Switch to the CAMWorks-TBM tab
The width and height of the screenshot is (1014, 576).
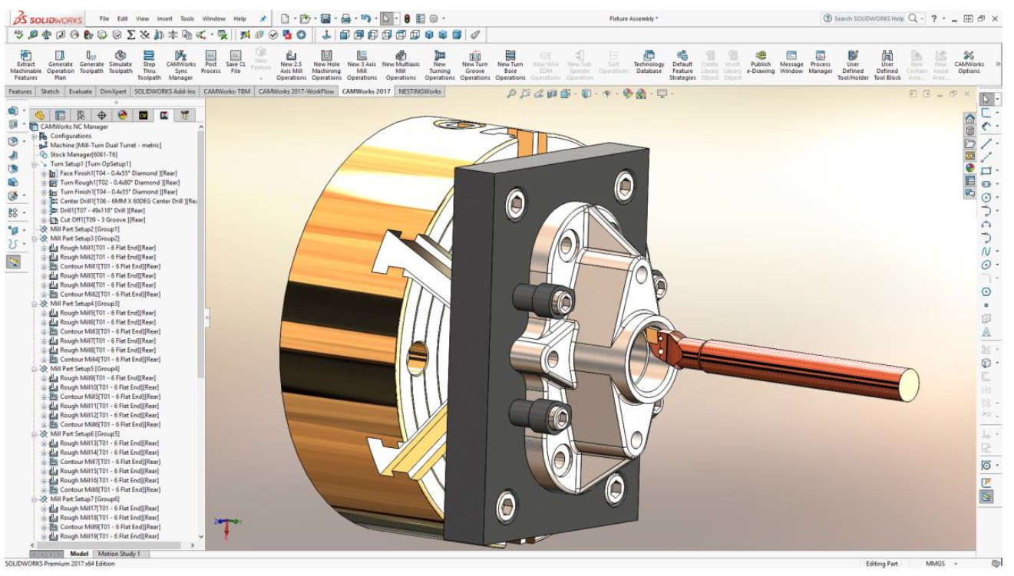coord(226,91)
